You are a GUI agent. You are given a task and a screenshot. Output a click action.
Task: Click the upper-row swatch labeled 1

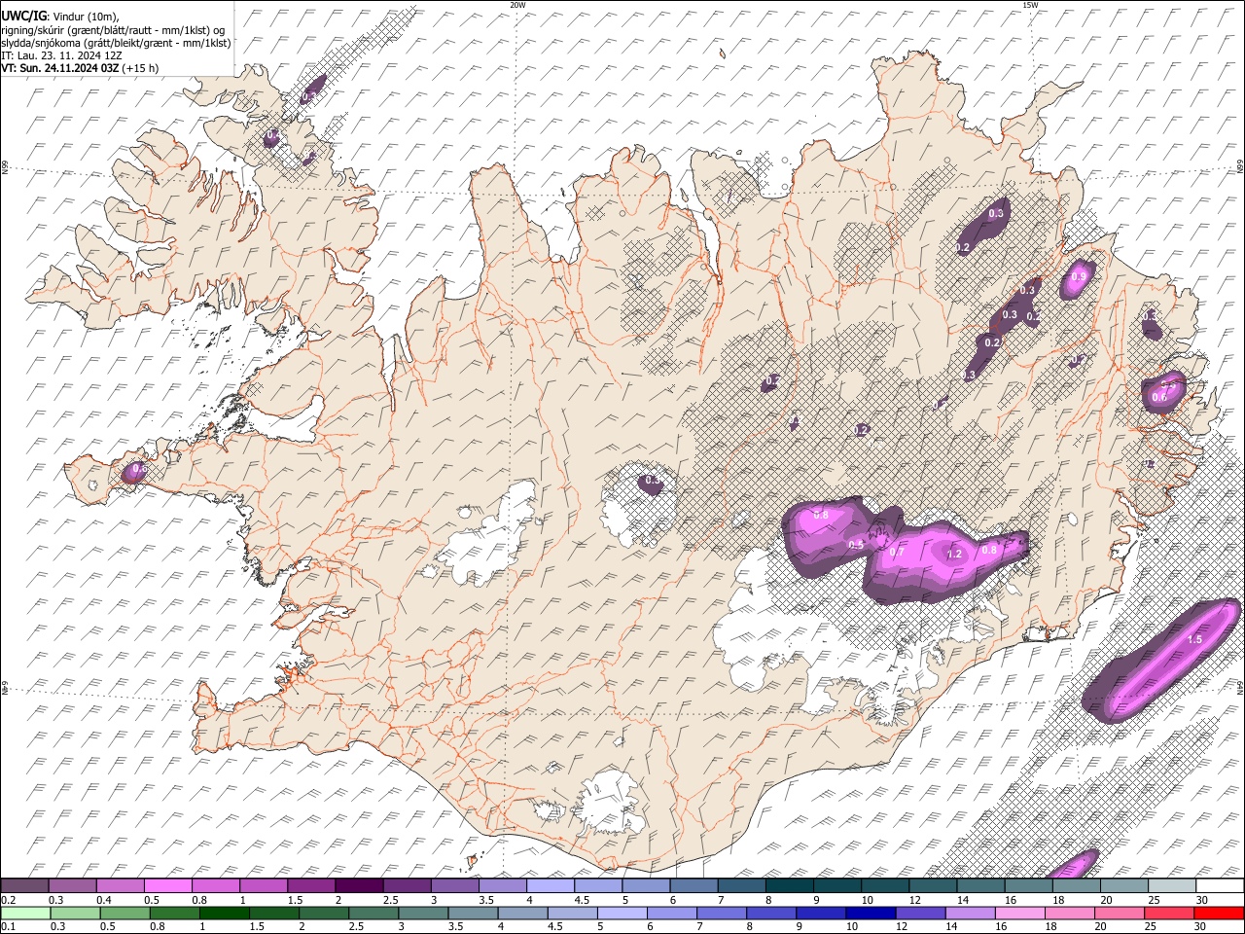click(x=263, y=886)
